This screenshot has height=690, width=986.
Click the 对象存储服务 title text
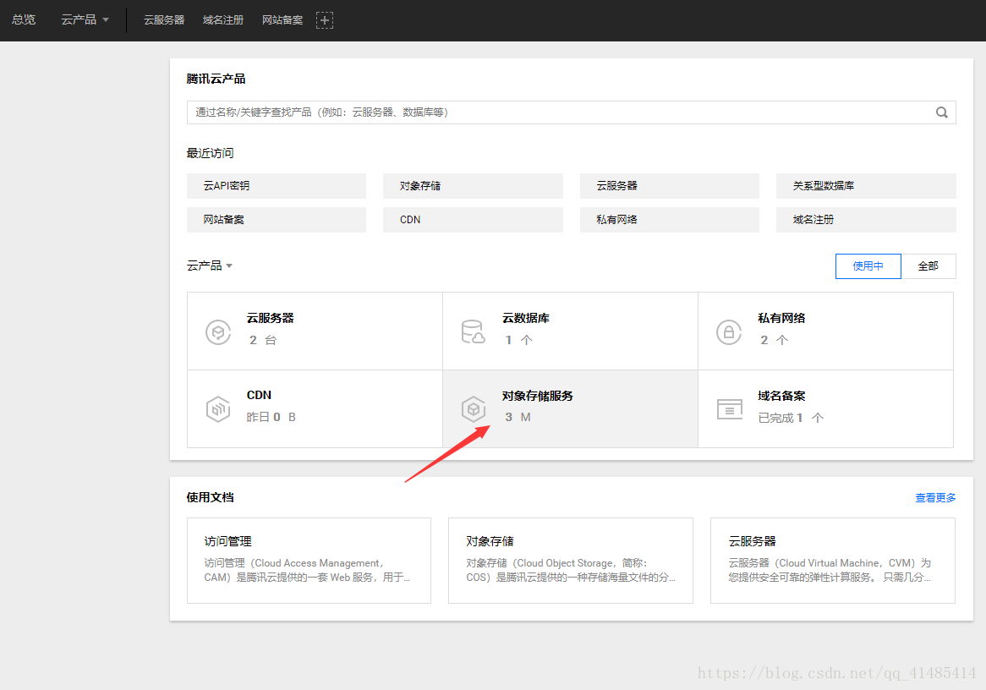pyautogui.click(x=538, y=396)
